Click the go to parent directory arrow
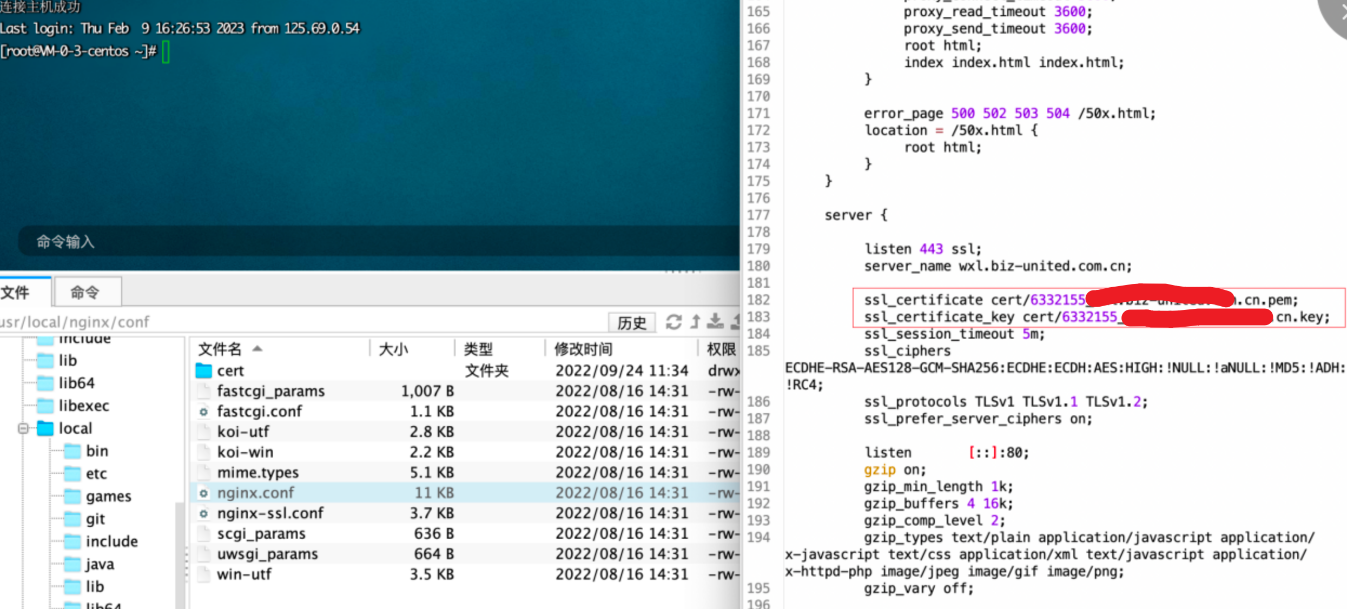This screenshot has width=1347, height=609. click(x=696, y=322)
